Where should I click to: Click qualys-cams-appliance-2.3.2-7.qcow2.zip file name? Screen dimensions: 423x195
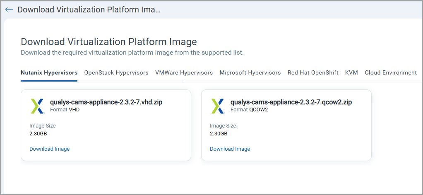pyautogui.click(x=291, y=102)
